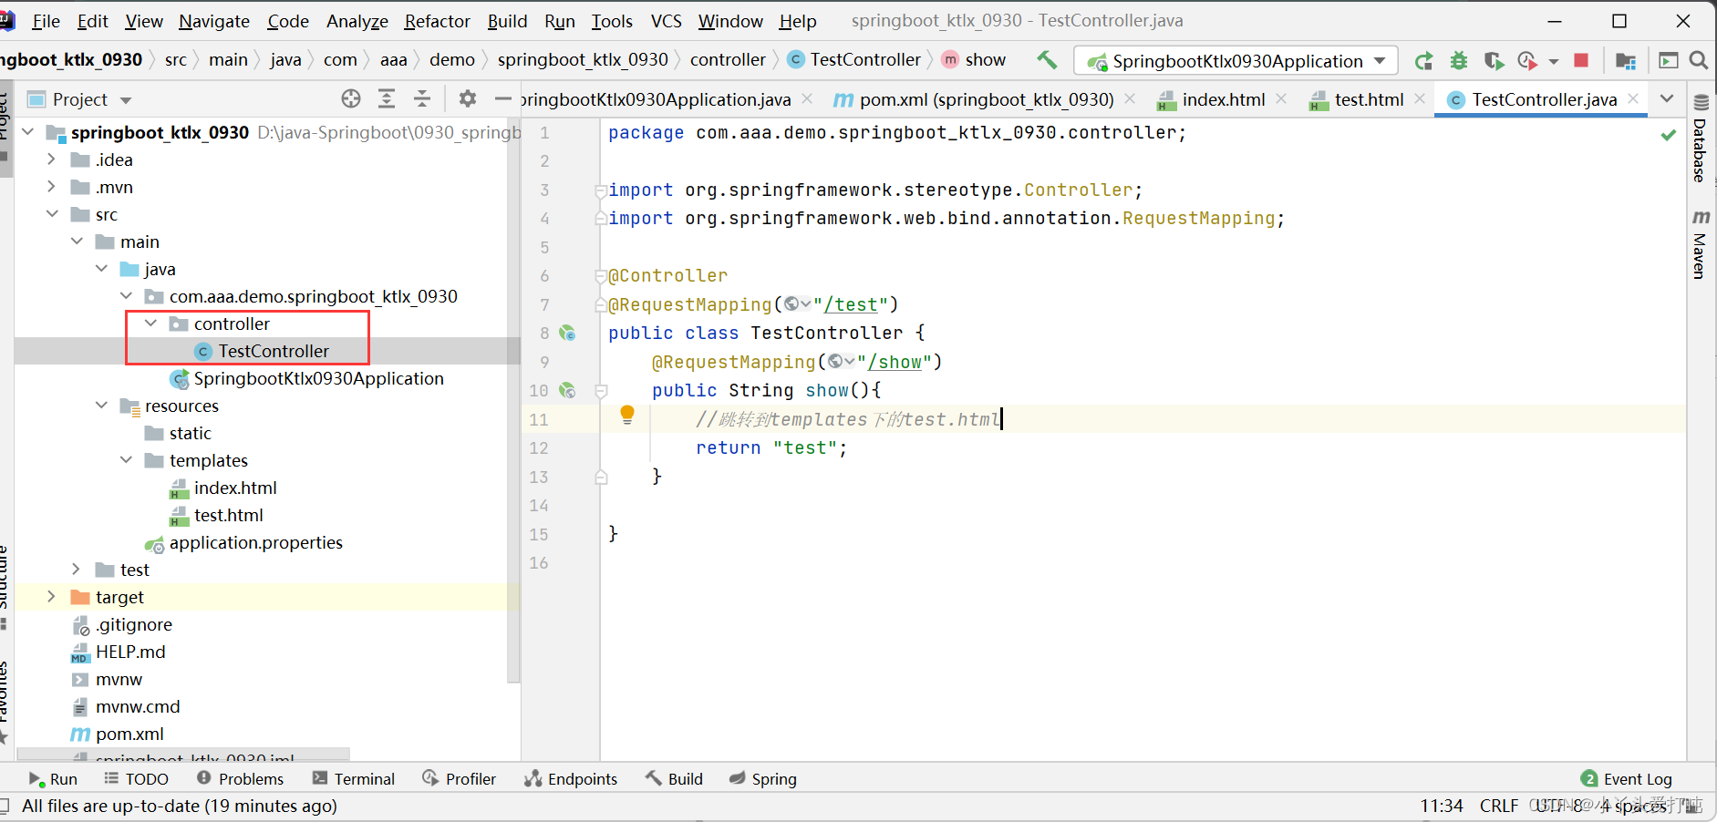Open the Refactor menu
Image resolution: width=1717 pixels, height=822 pixels.
coord(437,21)
